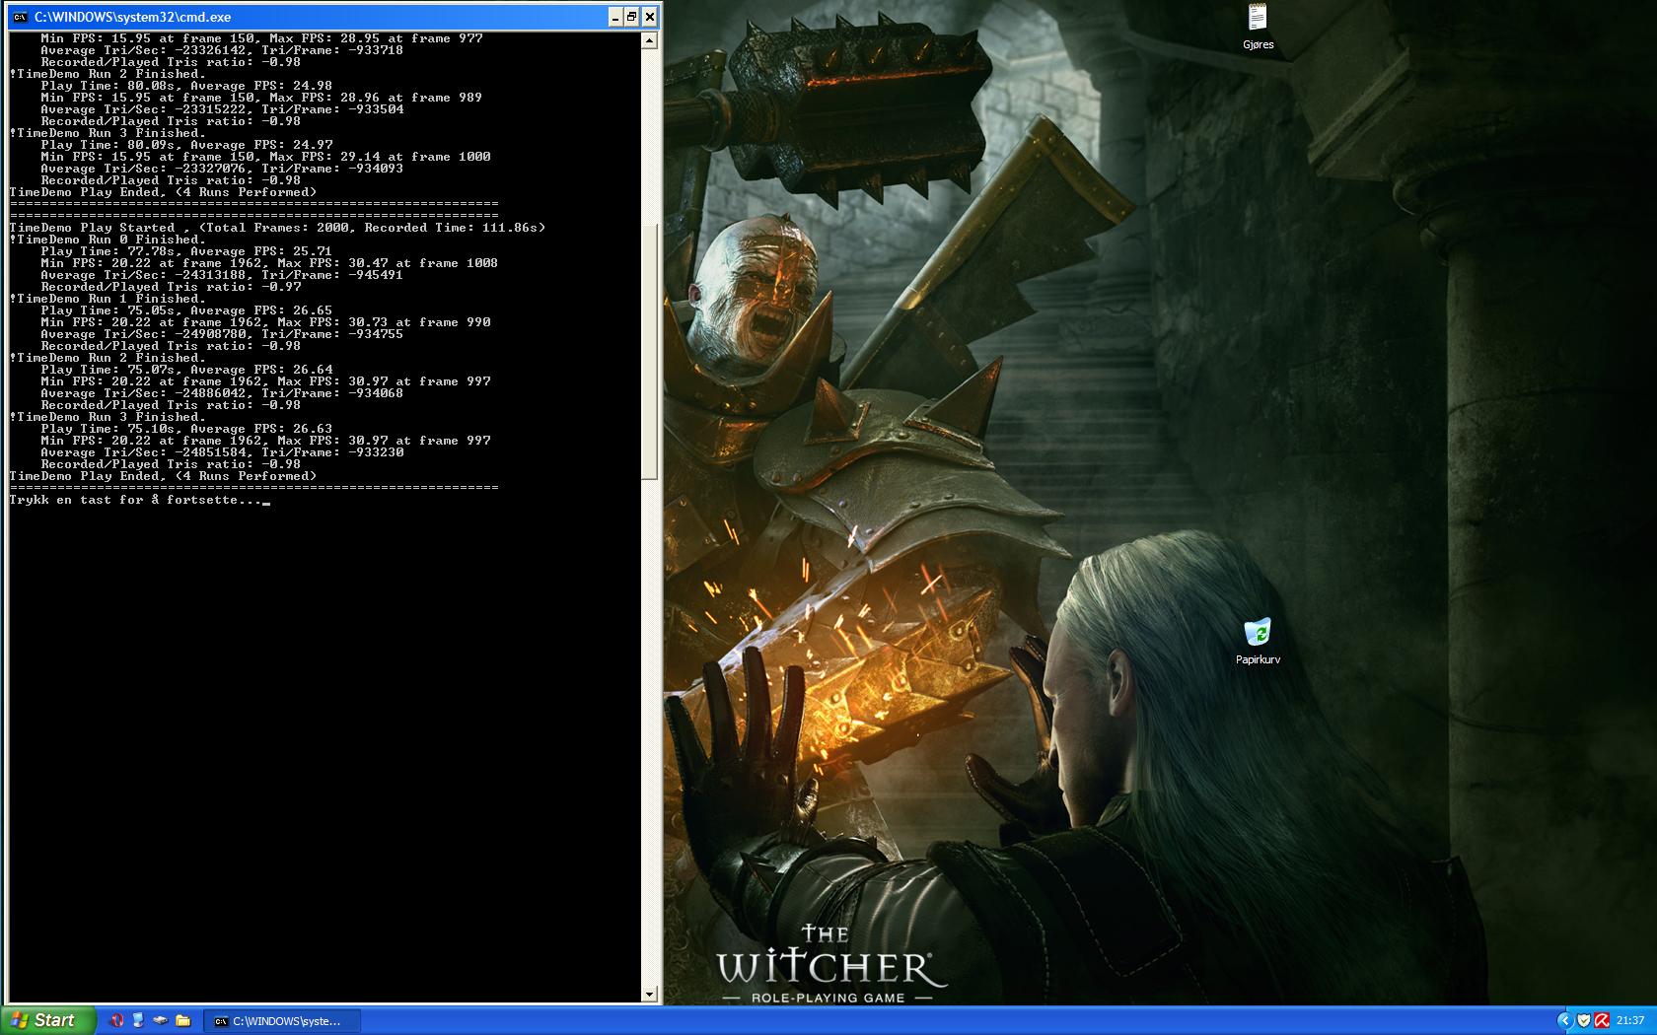Click 'Average Tri/Sec: -24886042' line
The height and width of the screenshot is (1035, 1657).
coord(222,393)
